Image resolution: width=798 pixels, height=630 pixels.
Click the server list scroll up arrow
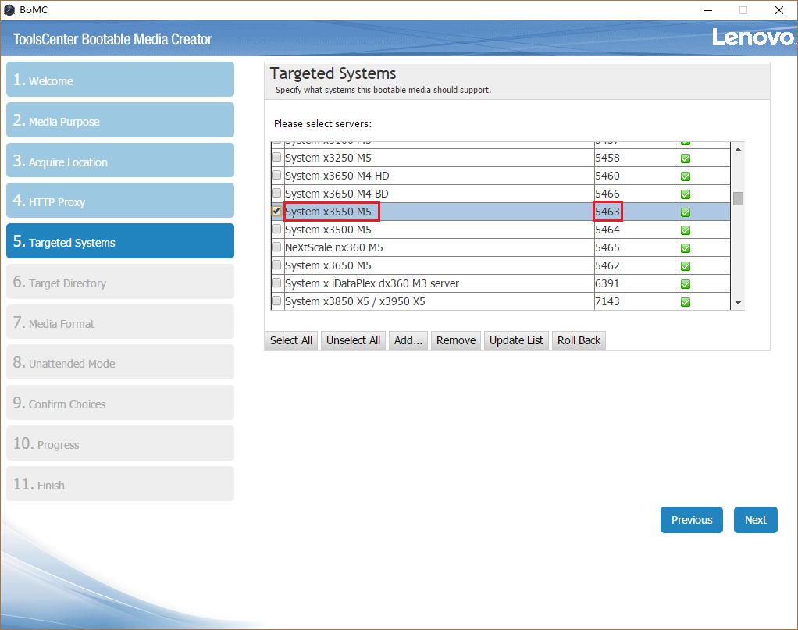[738, 149]
